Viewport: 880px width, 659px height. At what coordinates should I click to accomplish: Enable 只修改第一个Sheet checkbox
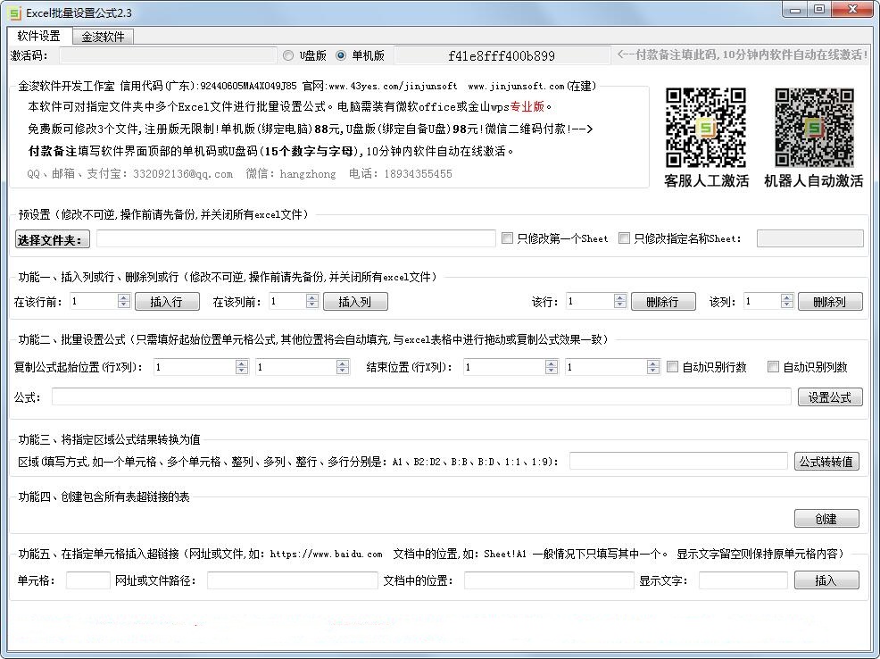pos(507,238)
